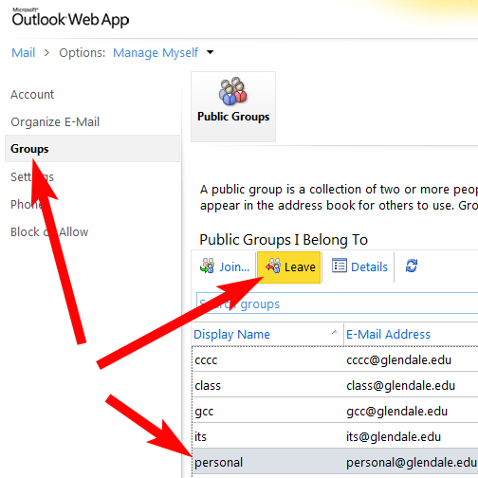Select the its group row
Image resolution: width=478 pixels, height=478 pixels.
[x=335, y=436]
